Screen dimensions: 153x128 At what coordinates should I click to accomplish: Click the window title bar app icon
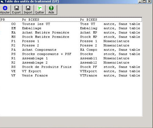(2, 2)
